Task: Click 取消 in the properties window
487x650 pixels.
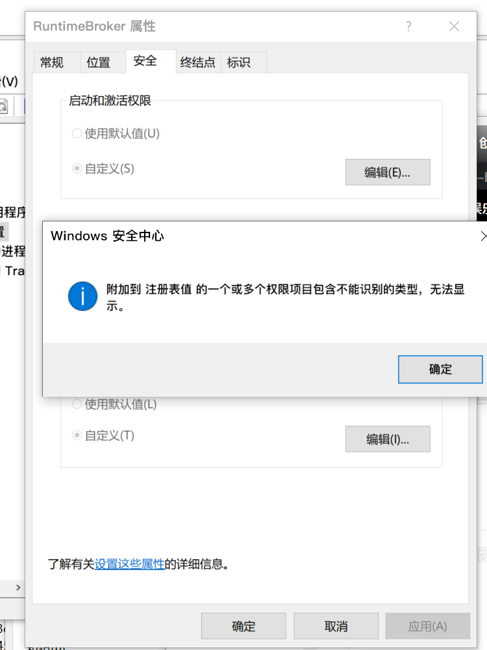Action: 336,626
